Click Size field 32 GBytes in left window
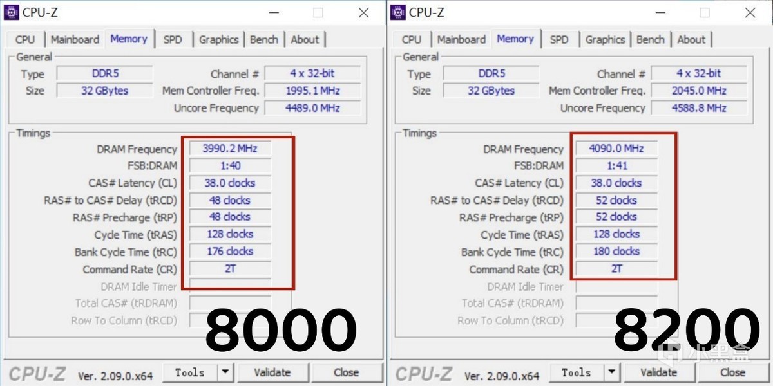Image resolution: width=773 pixels, height=386 pixels. [x=105, y=91]
